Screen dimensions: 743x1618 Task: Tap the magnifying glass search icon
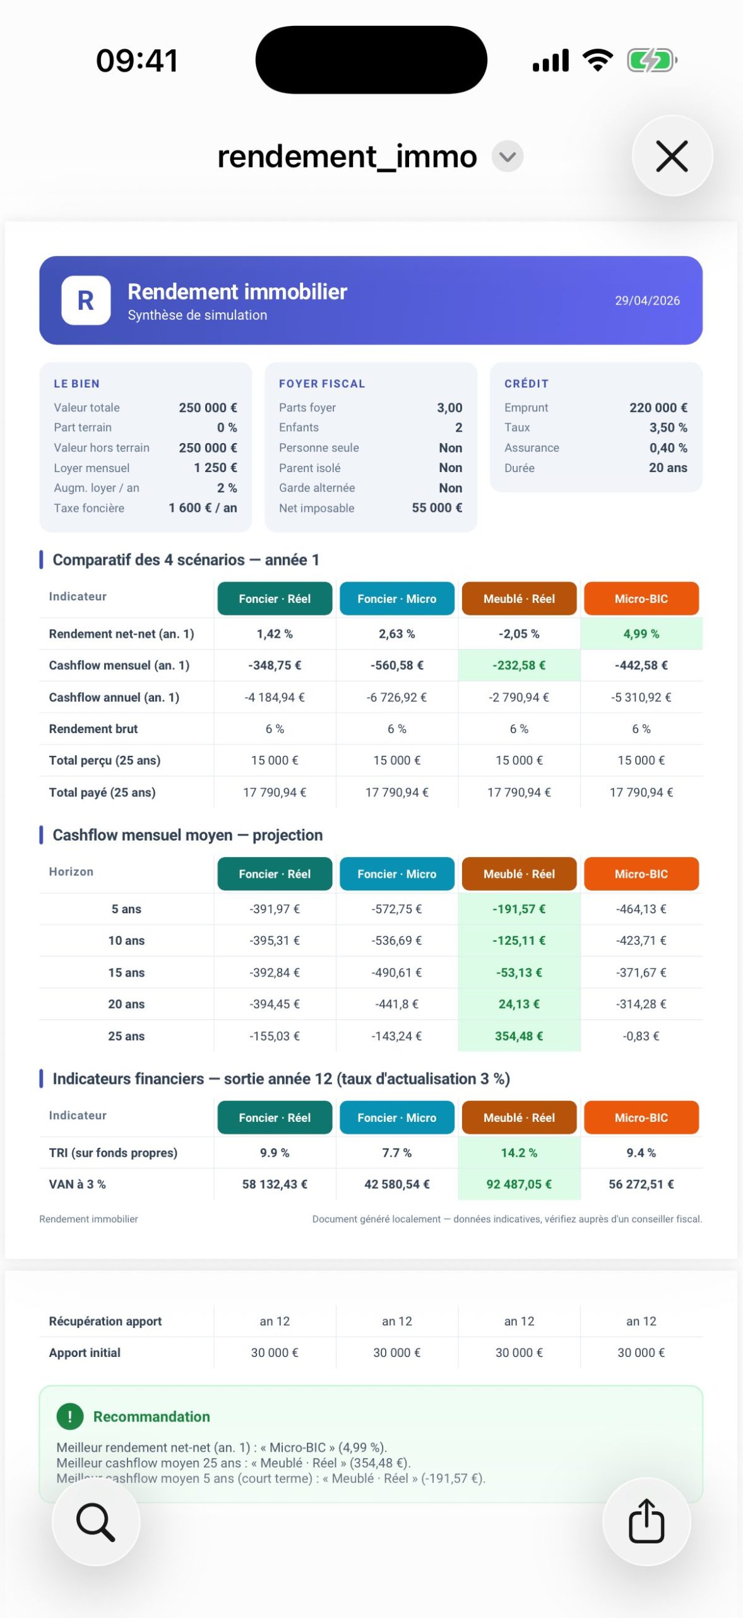96,1522
